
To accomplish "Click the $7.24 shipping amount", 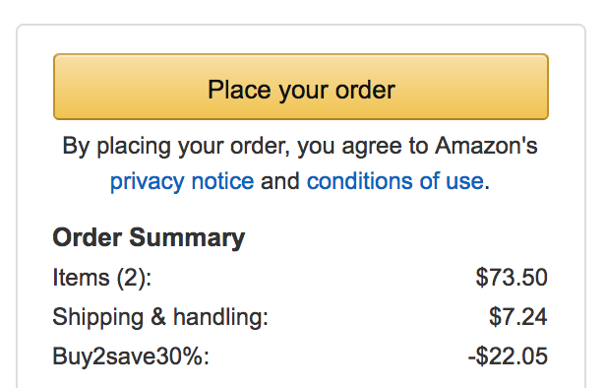I will tap(517, 317).
